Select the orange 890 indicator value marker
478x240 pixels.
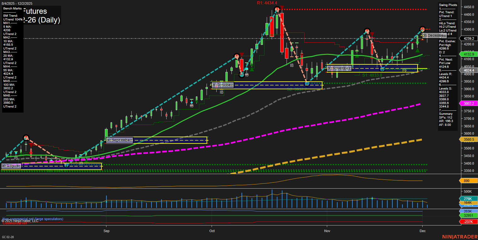469,181
